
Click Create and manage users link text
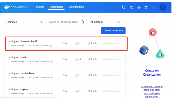[152, 92]
